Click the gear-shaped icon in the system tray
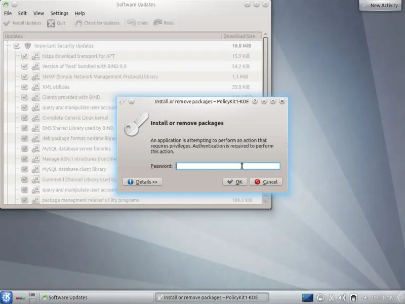Image resolution: width=405 pixels, height=304 pixels. (320, 298)
